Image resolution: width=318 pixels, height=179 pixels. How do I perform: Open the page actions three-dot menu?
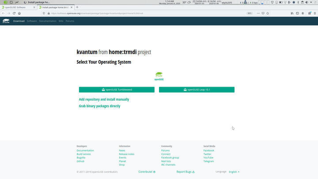(x=258, y=13)
